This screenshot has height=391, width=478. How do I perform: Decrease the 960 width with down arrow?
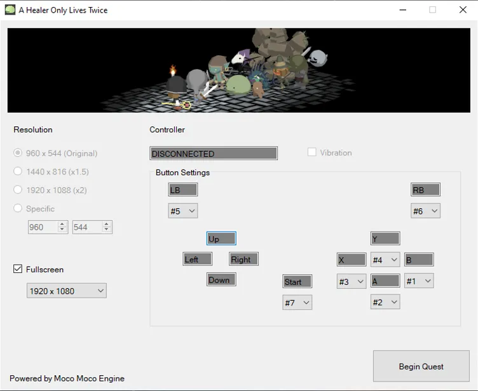(62, 230)
